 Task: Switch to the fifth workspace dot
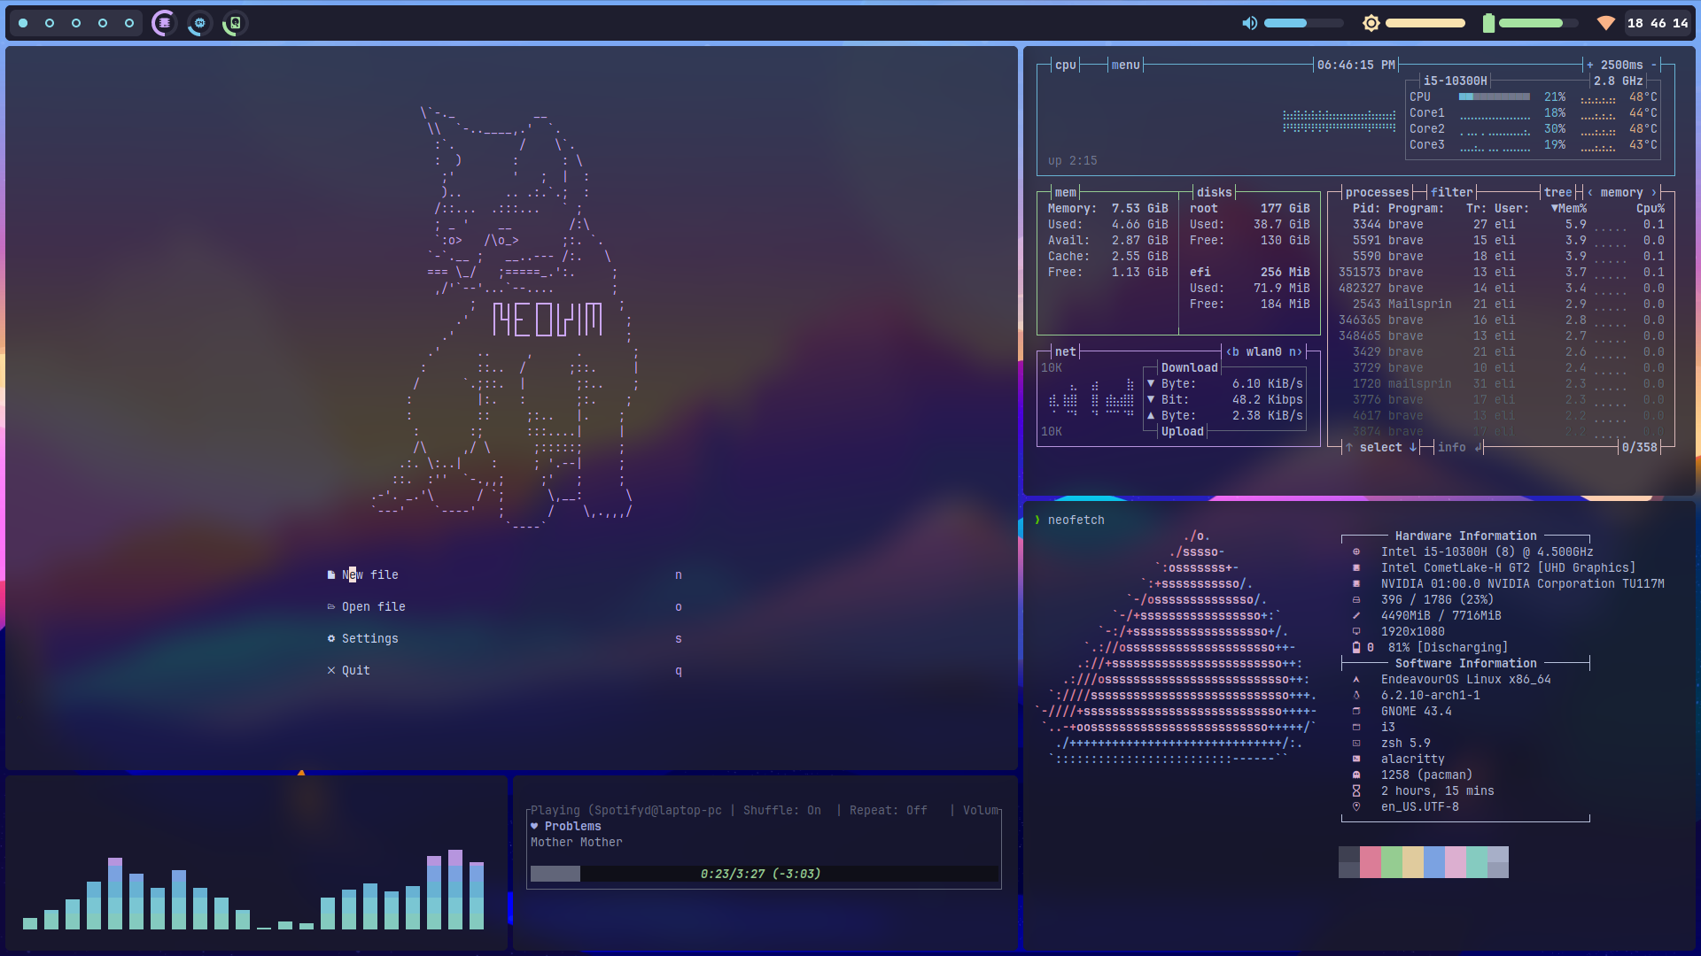[129, 23]
